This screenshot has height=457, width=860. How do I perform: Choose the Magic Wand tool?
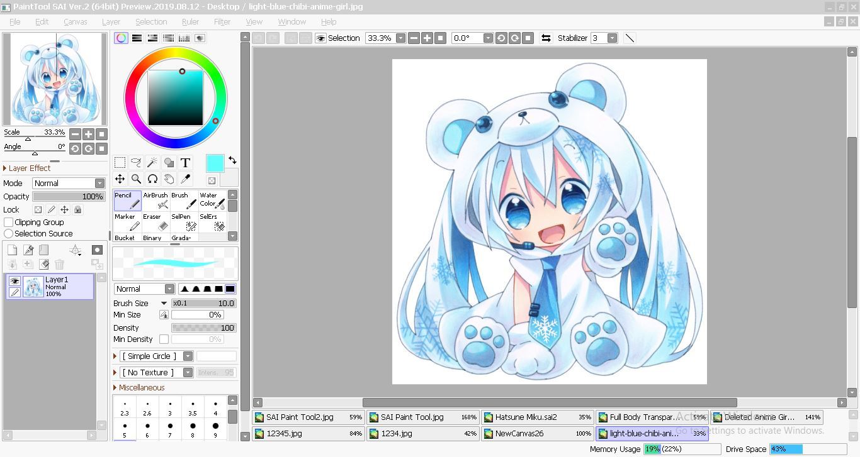[x=152, y=163]
